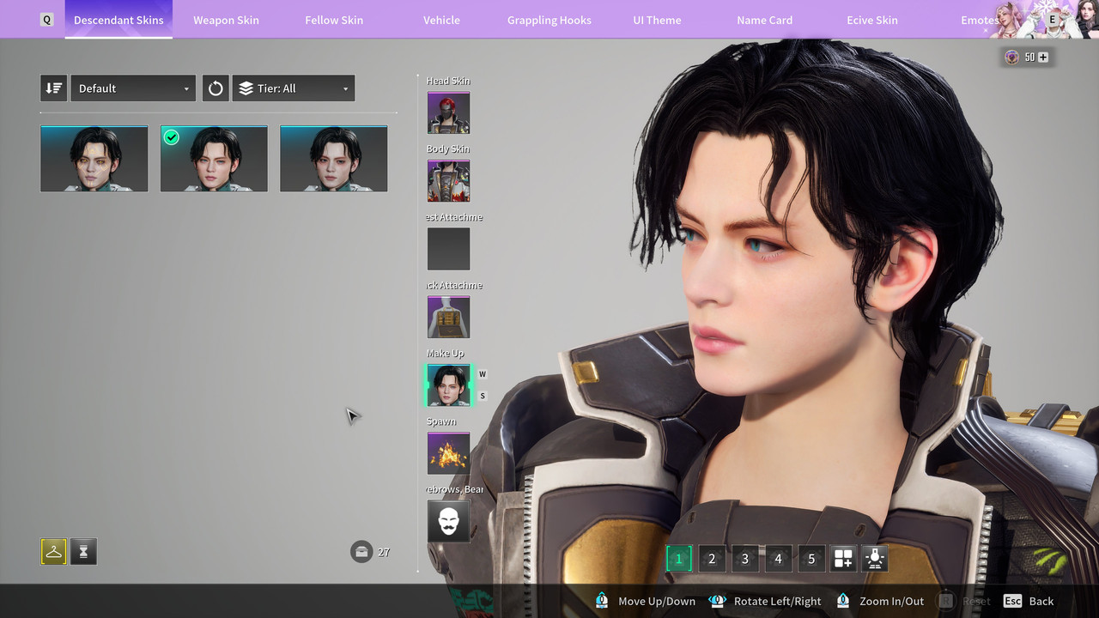Click the Esc Back button
The image size is (1099, 618).
click(x=1029, y=602)
